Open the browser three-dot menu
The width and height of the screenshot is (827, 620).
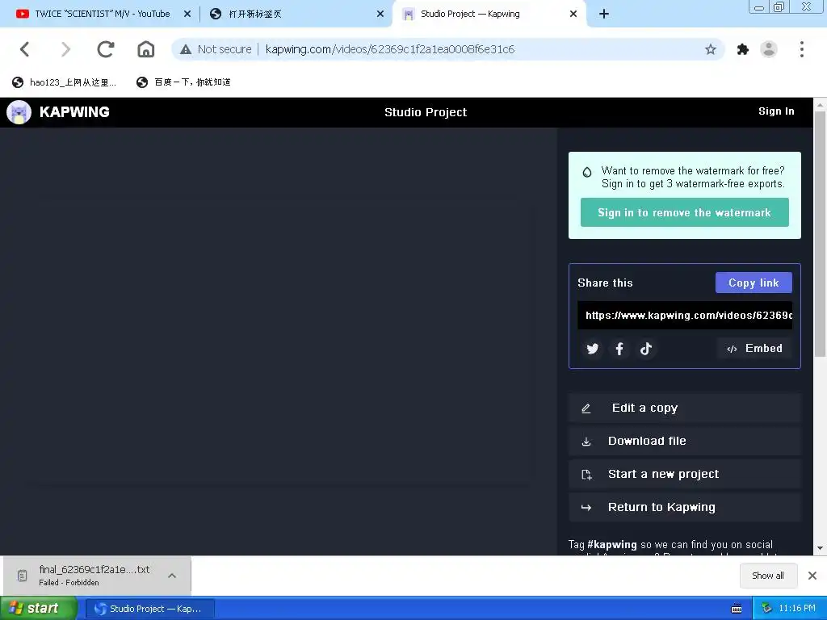click(x=802, y=49)
